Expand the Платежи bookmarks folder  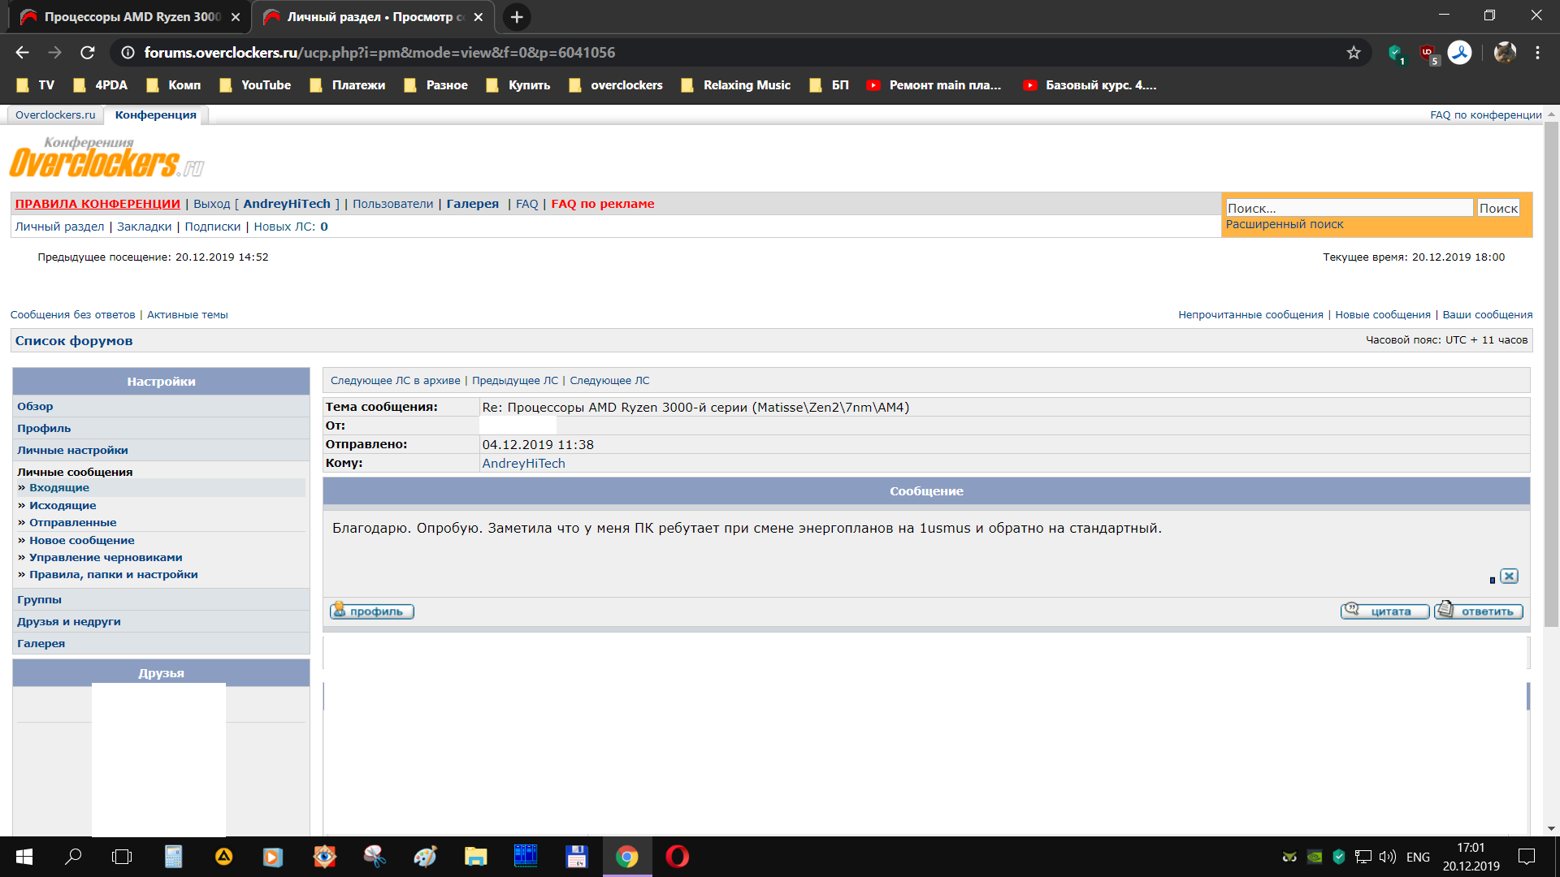click(x=348, y=85)
